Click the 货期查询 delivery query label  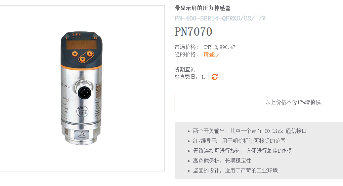point(186,69)
